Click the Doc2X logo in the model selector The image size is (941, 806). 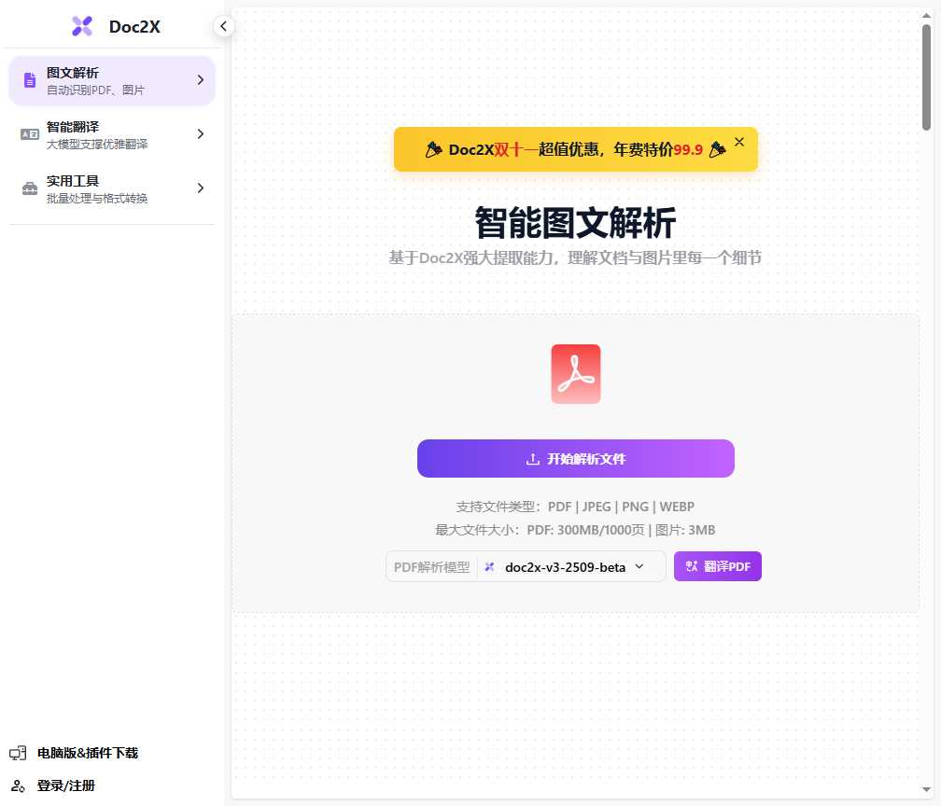point(488,566)
